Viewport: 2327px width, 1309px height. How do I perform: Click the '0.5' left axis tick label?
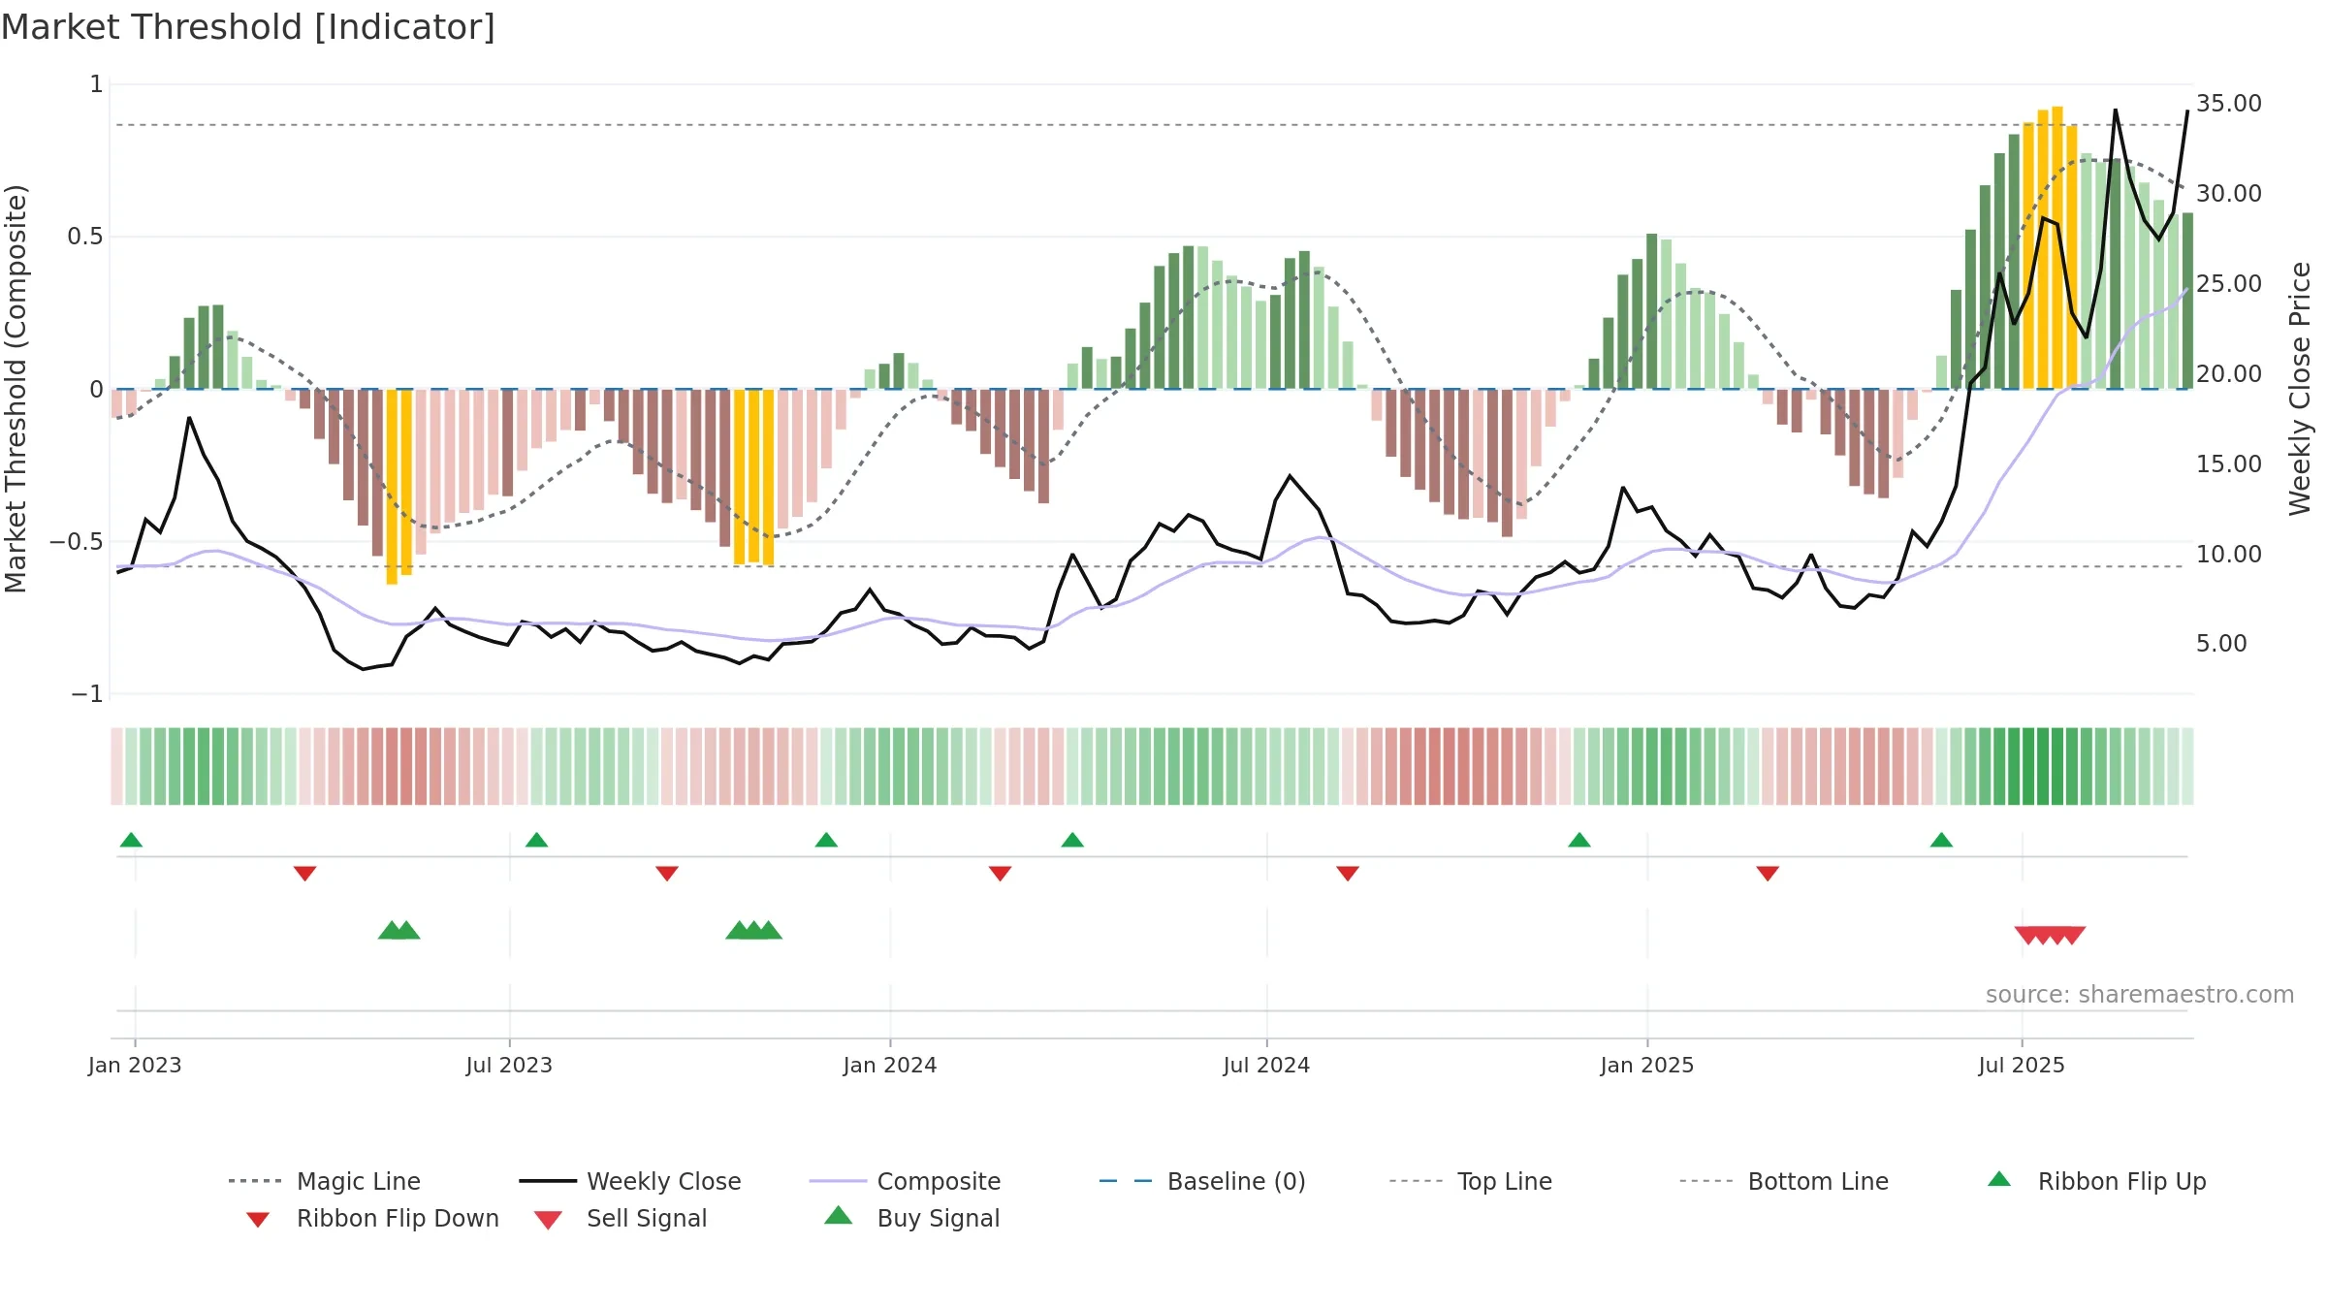85,237
